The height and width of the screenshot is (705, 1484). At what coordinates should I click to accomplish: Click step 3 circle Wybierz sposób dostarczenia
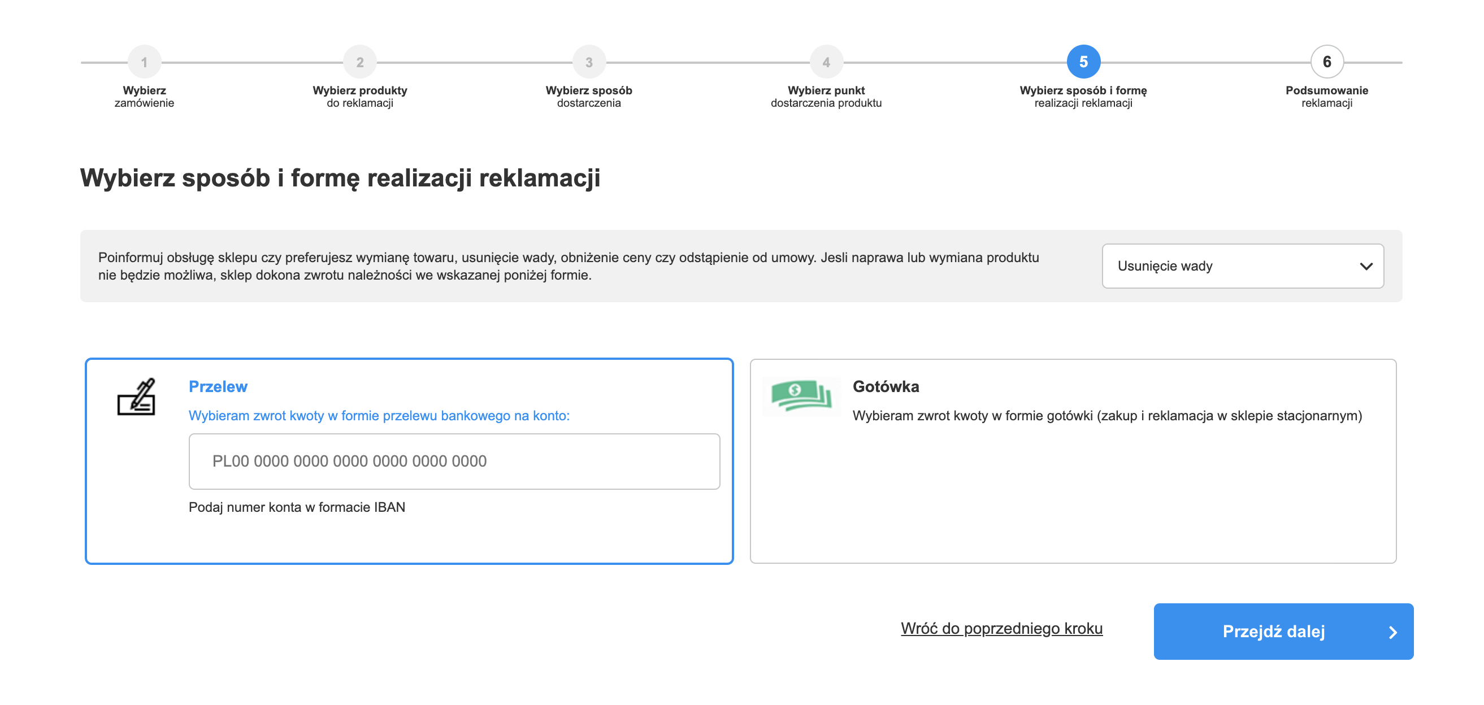pos(589,62)
